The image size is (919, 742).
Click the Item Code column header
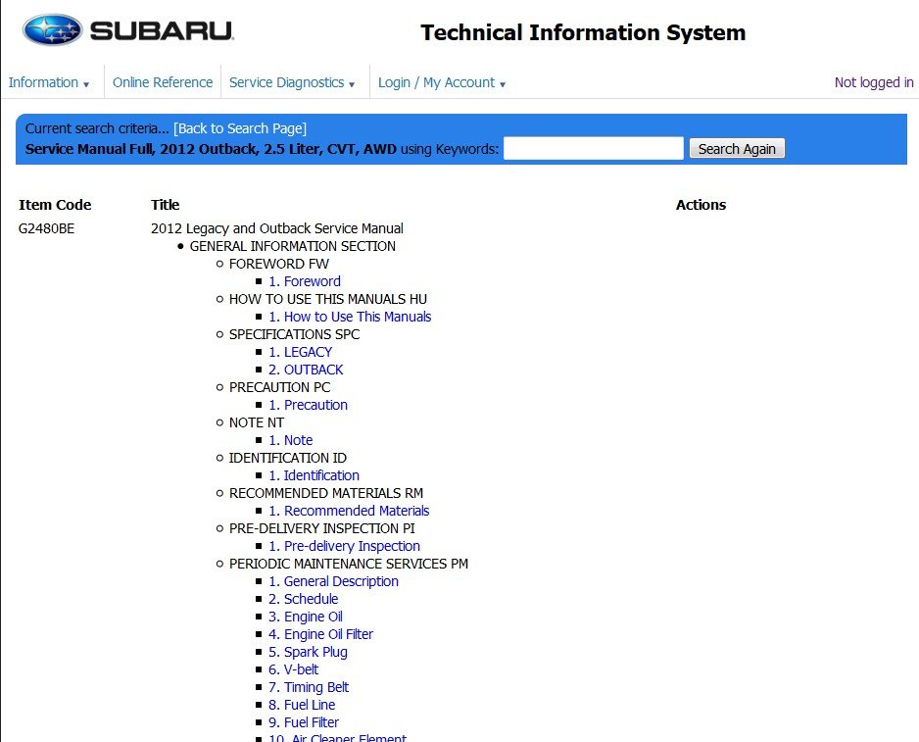click(55, 205)
